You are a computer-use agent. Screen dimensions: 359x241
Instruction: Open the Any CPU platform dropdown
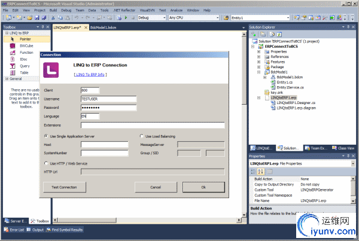pyautogui.click(x=218, y=17)
